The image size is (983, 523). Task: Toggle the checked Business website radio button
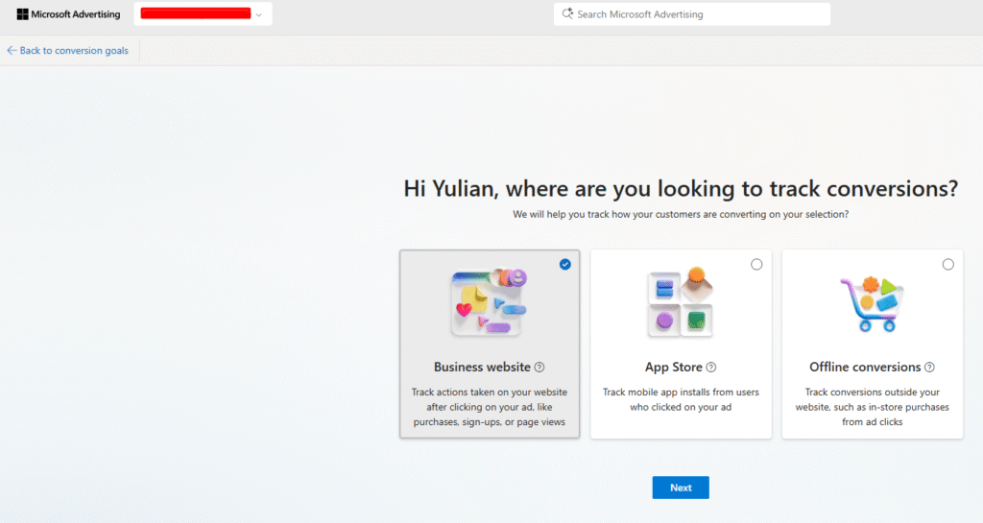click(x=564, y=264)
